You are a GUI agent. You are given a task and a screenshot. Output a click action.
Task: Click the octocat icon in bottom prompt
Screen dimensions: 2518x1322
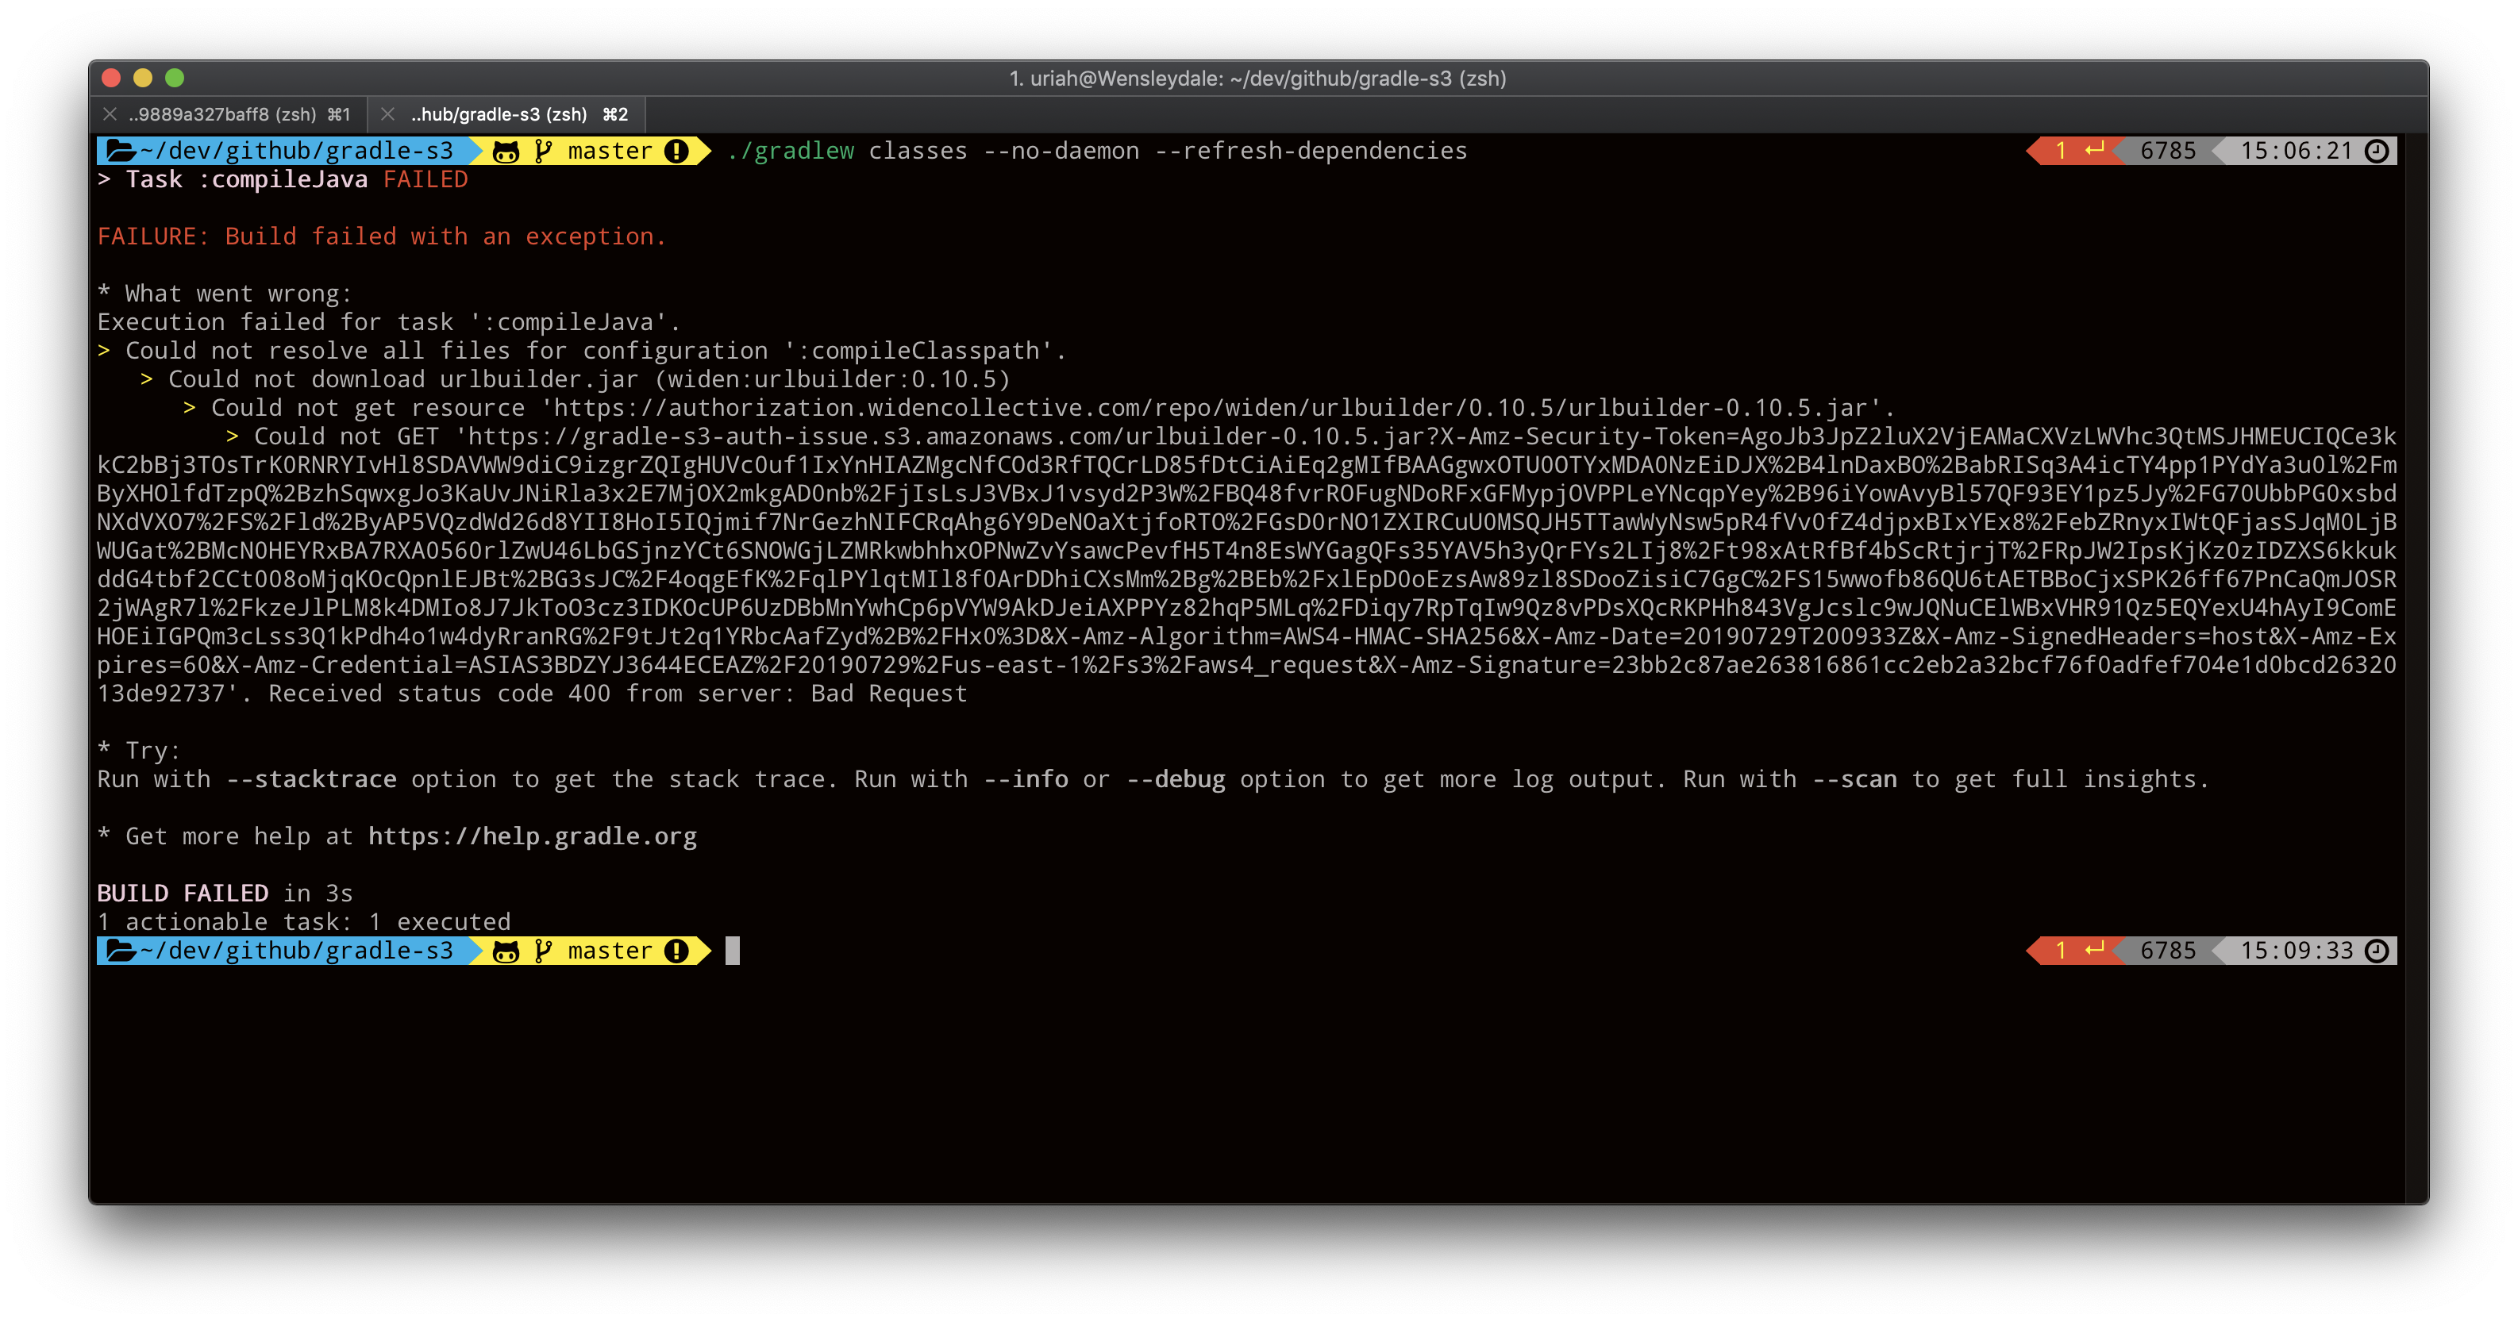click(x=506, y=951)
